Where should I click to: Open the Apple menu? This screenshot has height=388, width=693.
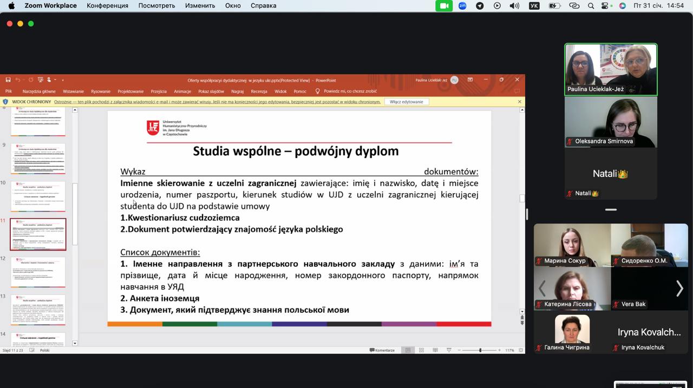pos(11,5)
